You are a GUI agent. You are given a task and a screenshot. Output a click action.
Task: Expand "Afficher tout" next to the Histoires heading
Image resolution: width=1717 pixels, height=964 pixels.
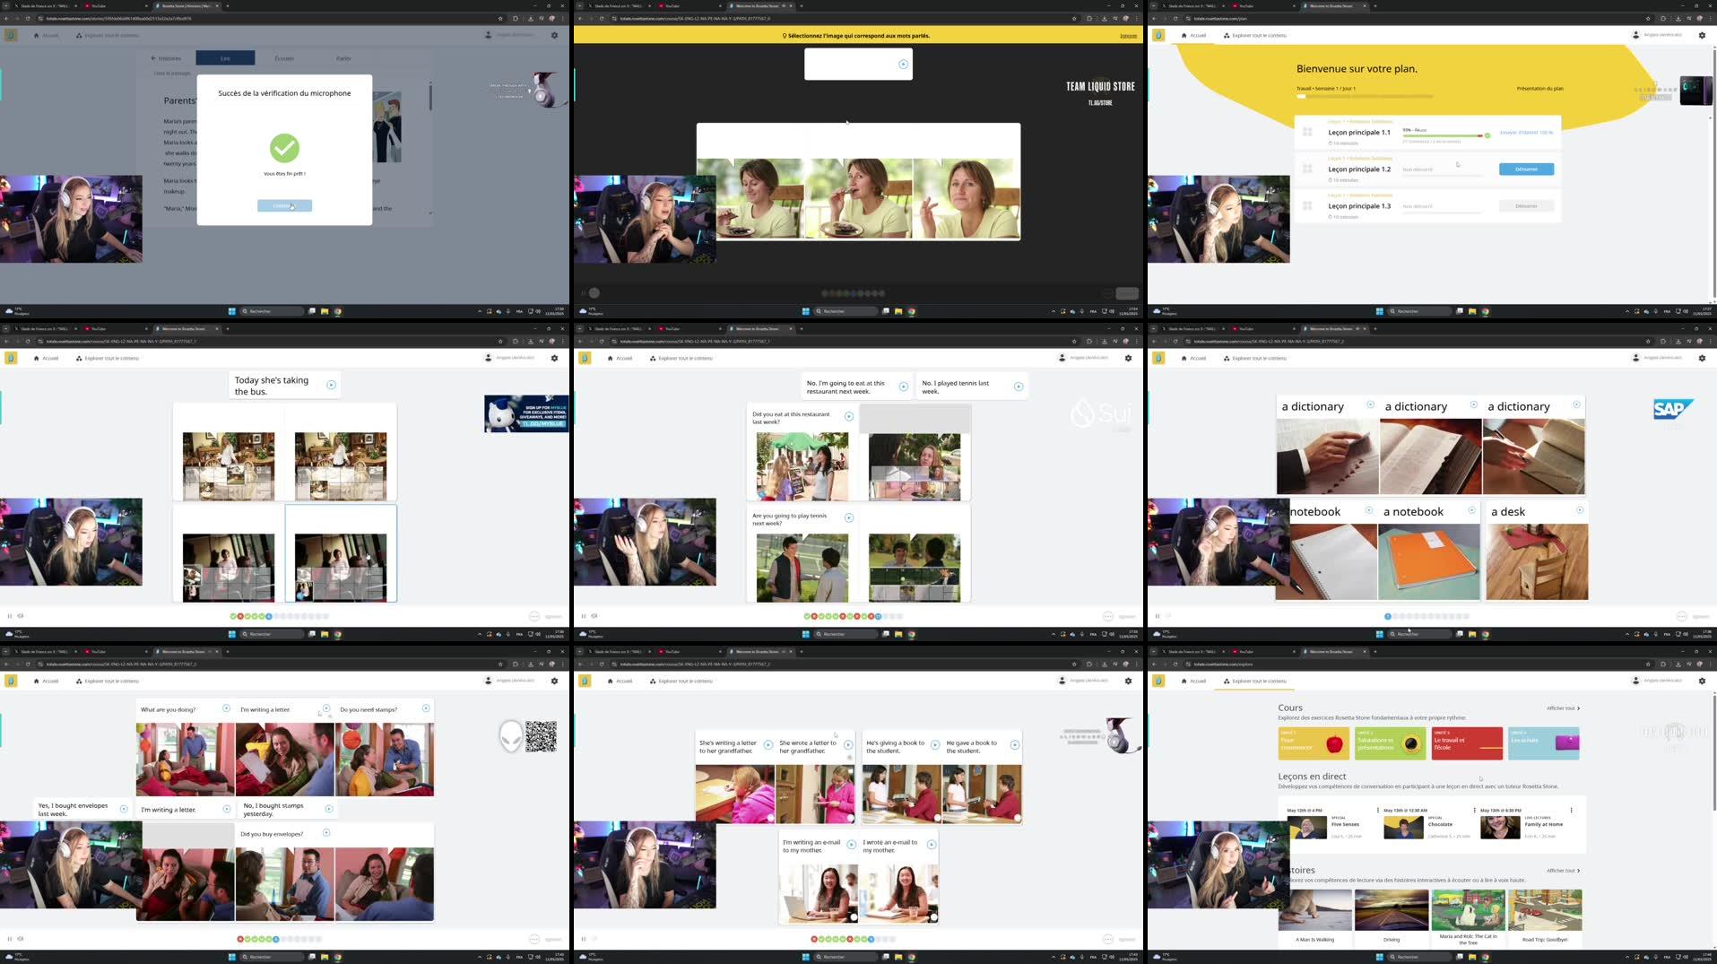[x=1563, y=871]
